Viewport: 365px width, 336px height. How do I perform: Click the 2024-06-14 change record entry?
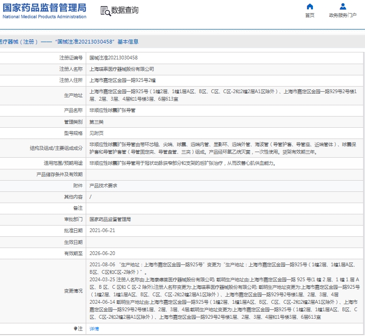[223, 309]
